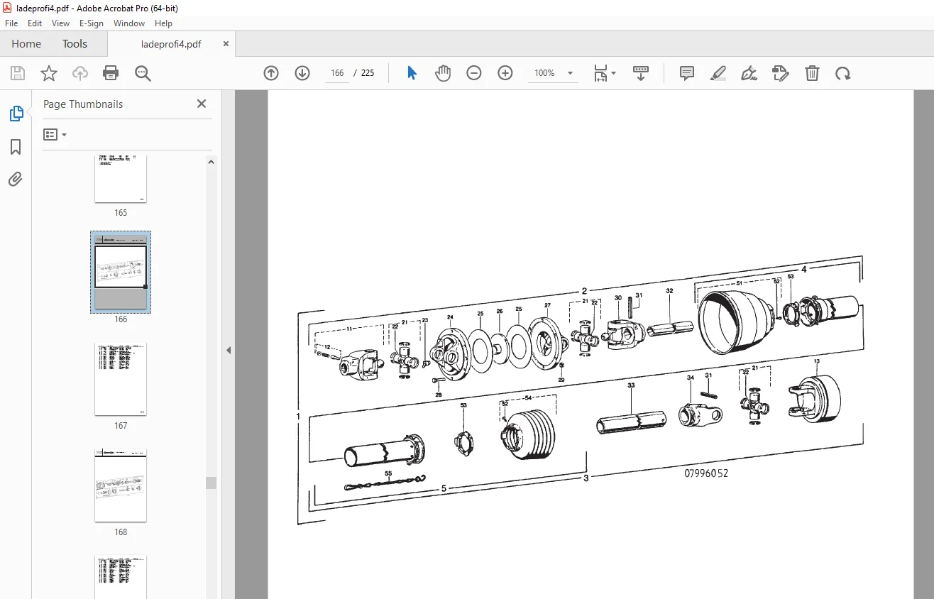Image resolution: width=934 pixels, height=599 pixels.
Task: Open the View menu
Action: [x=61, y=23]
